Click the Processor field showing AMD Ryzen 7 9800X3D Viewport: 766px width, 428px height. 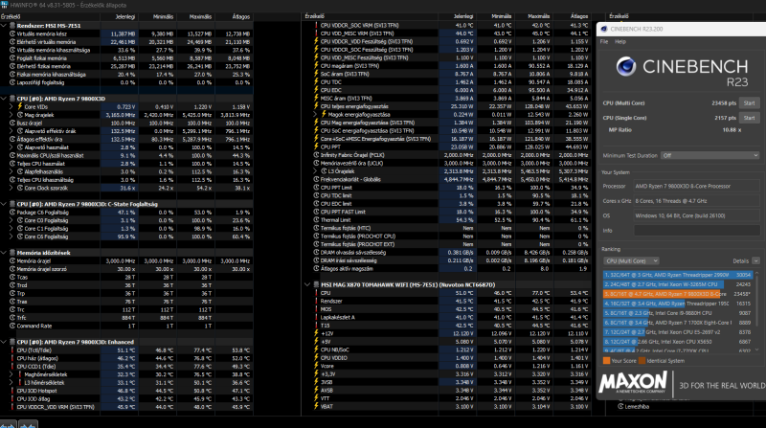pyautogui.click(x=697, y=186)
